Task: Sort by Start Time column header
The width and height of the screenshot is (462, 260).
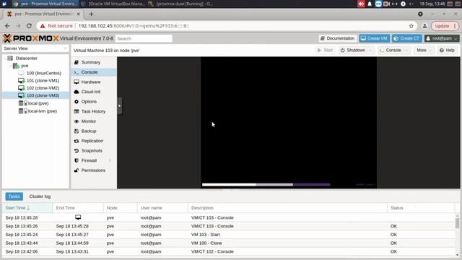Action: [x=27, y=208]
